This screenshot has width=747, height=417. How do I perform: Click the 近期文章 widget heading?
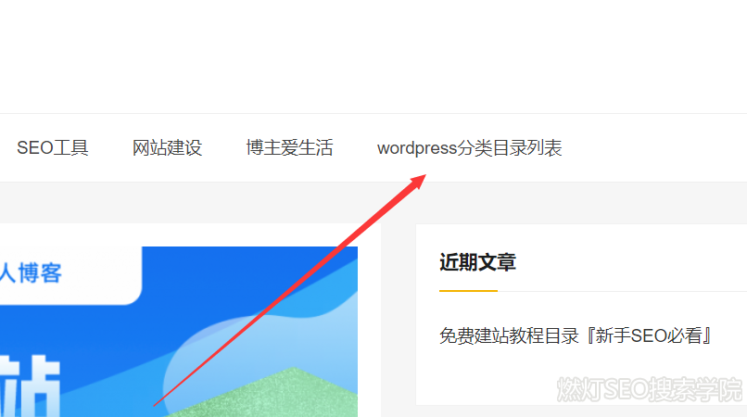[x=477, y=262]
